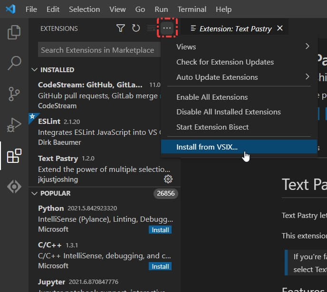
Task: Open the Edit menu
Action: [x=53, y=9]
